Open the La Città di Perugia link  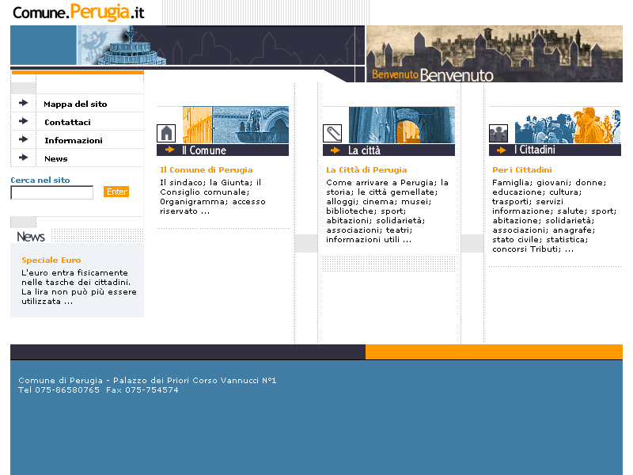[x=366, y=170]
